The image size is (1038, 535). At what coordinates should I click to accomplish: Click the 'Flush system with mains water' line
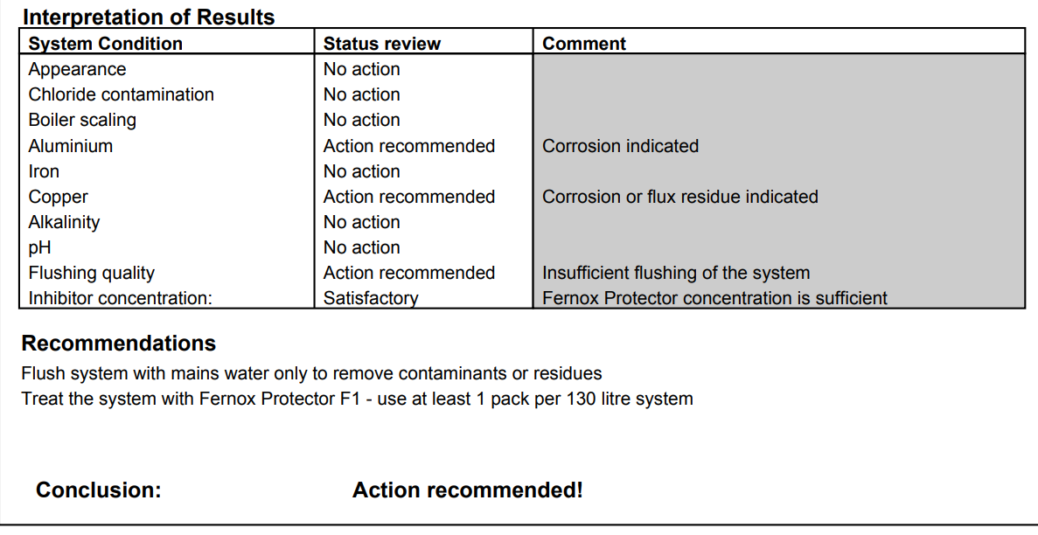pyautogui.click(x=311, y=373)
